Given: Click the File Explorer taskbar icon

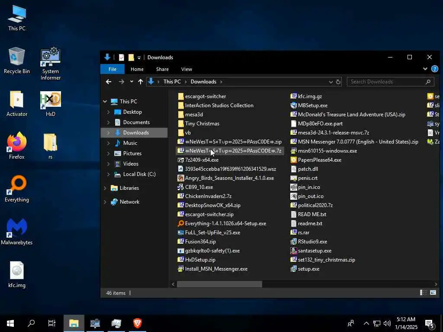Looking at the screenshot, I should 74,323.
